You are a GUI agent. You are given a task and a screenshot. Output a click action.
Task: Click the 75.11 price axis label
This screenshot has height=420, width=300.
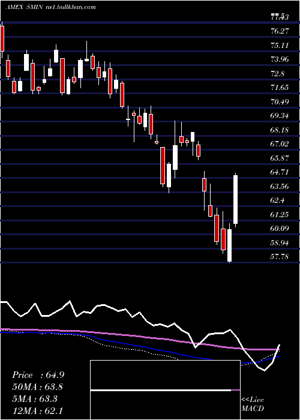click(x=280, y=45)
